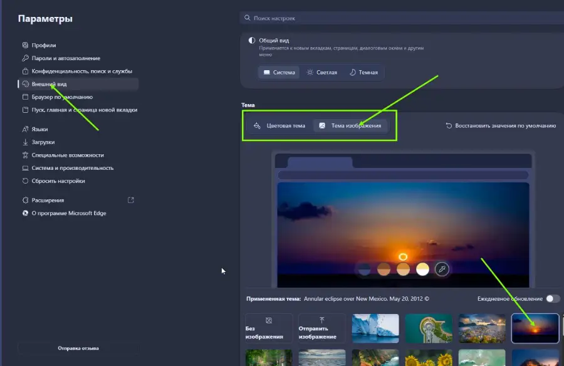
Task: Click the Внешний вид palette icon
Action: pyautogui.click(x=25, y=84)
